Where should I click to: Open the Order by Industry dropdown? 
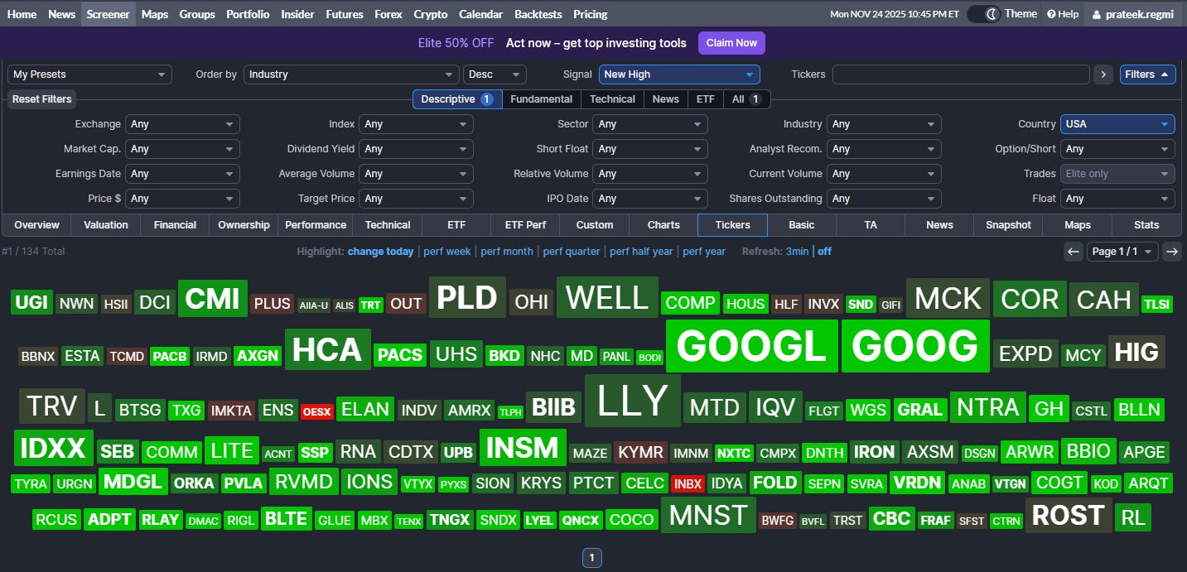tap(351, 75)
